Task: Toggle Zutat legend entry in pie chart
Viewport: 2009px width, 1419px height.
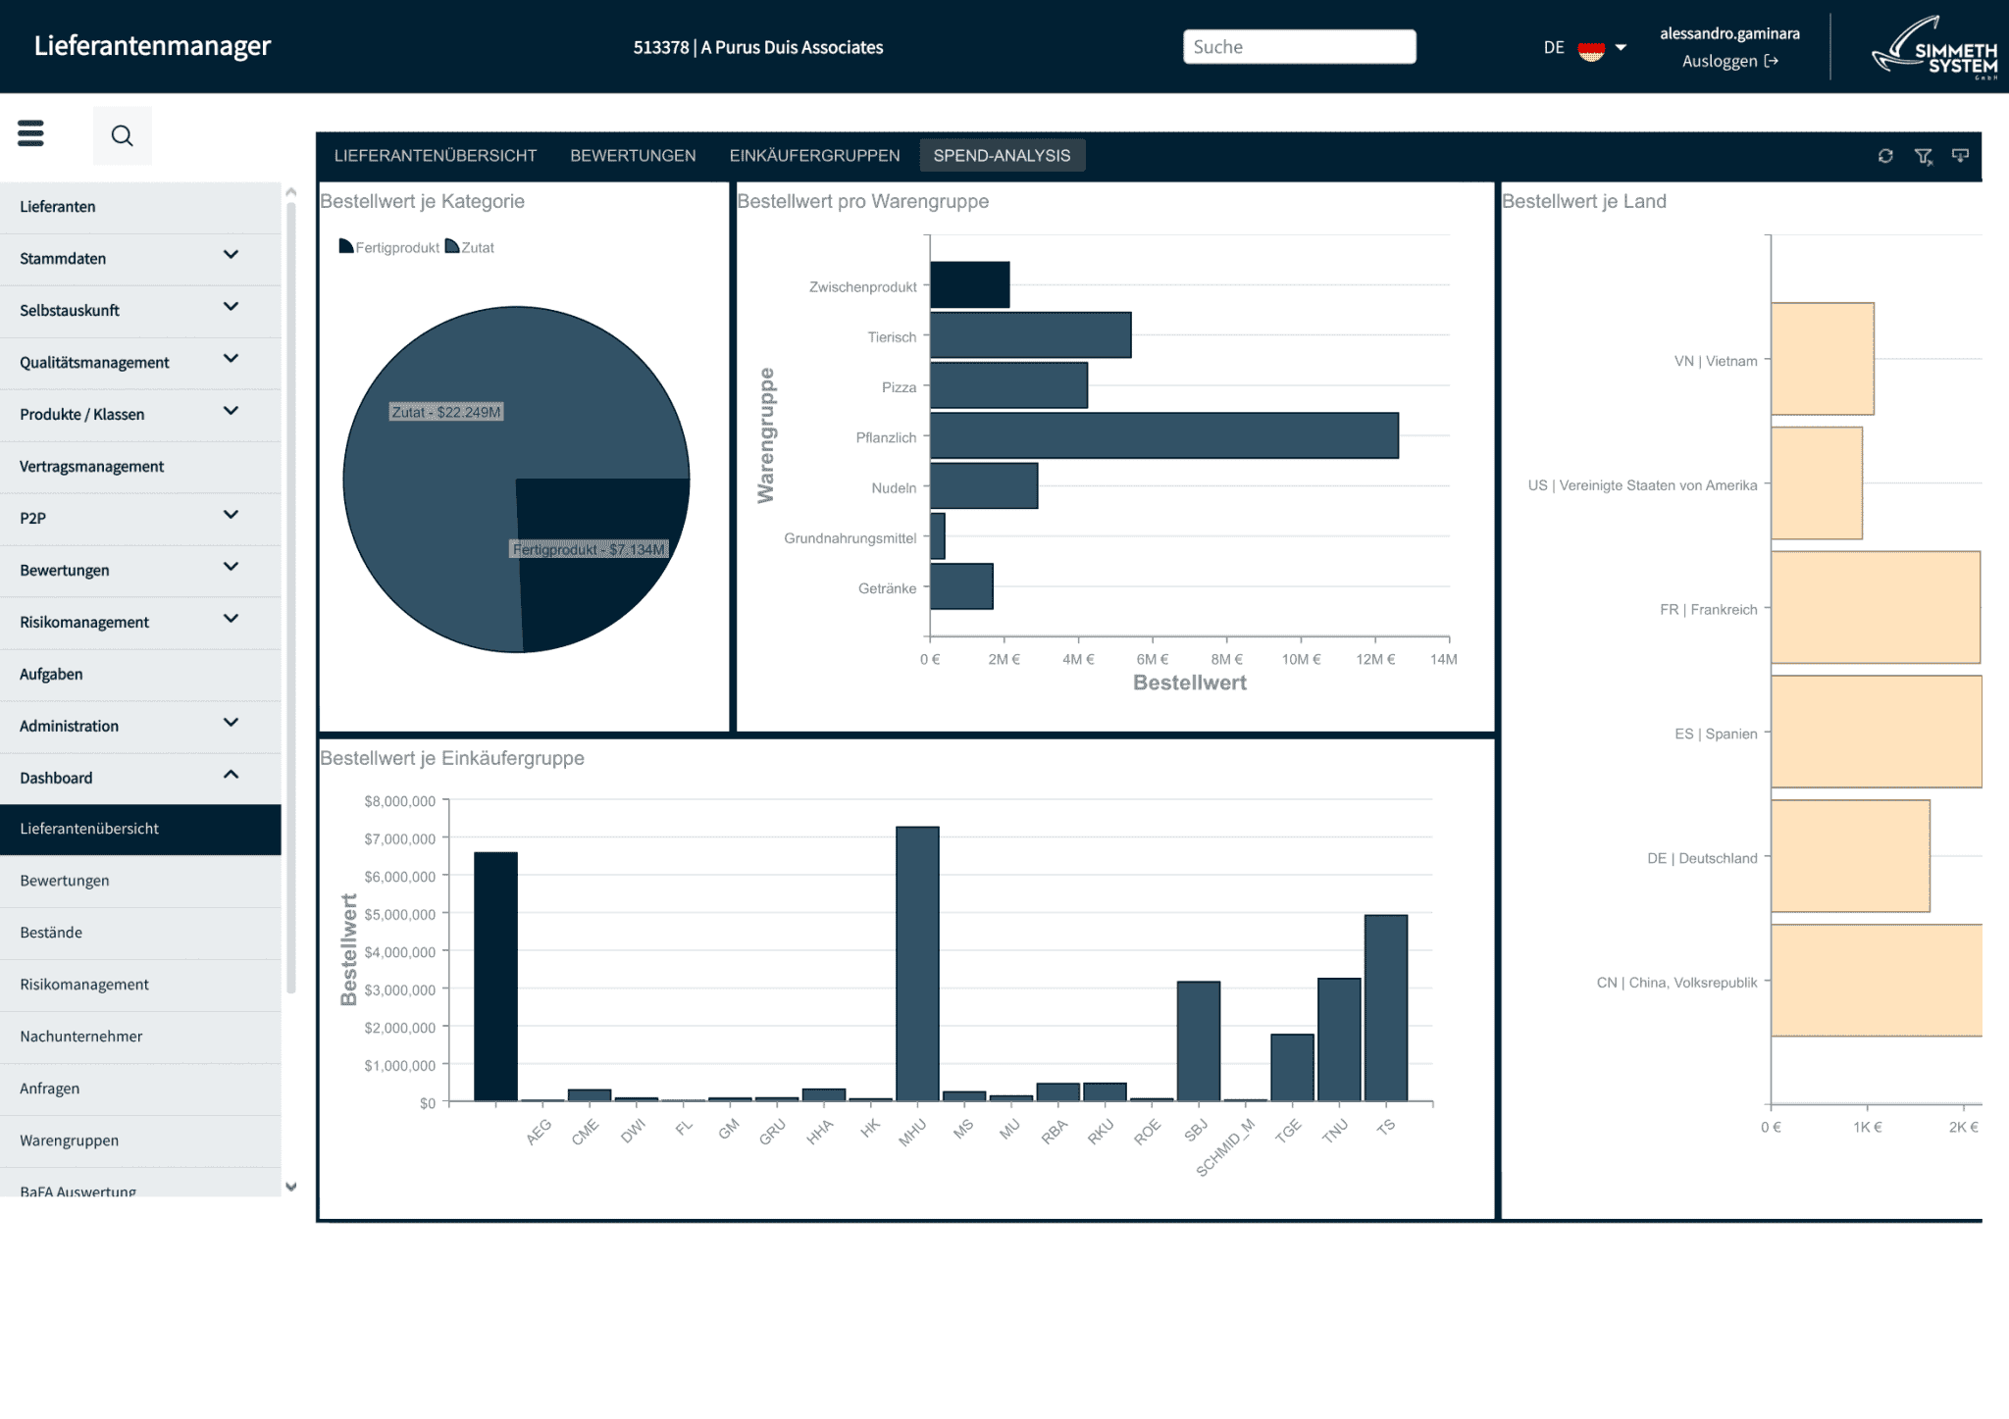Action: tap(470, 247)
